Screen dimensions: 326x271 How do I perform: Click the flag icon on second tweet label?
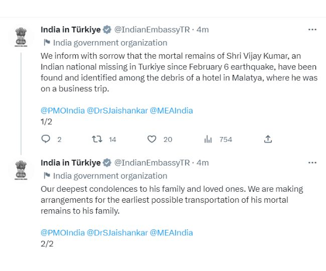(47, 176)
